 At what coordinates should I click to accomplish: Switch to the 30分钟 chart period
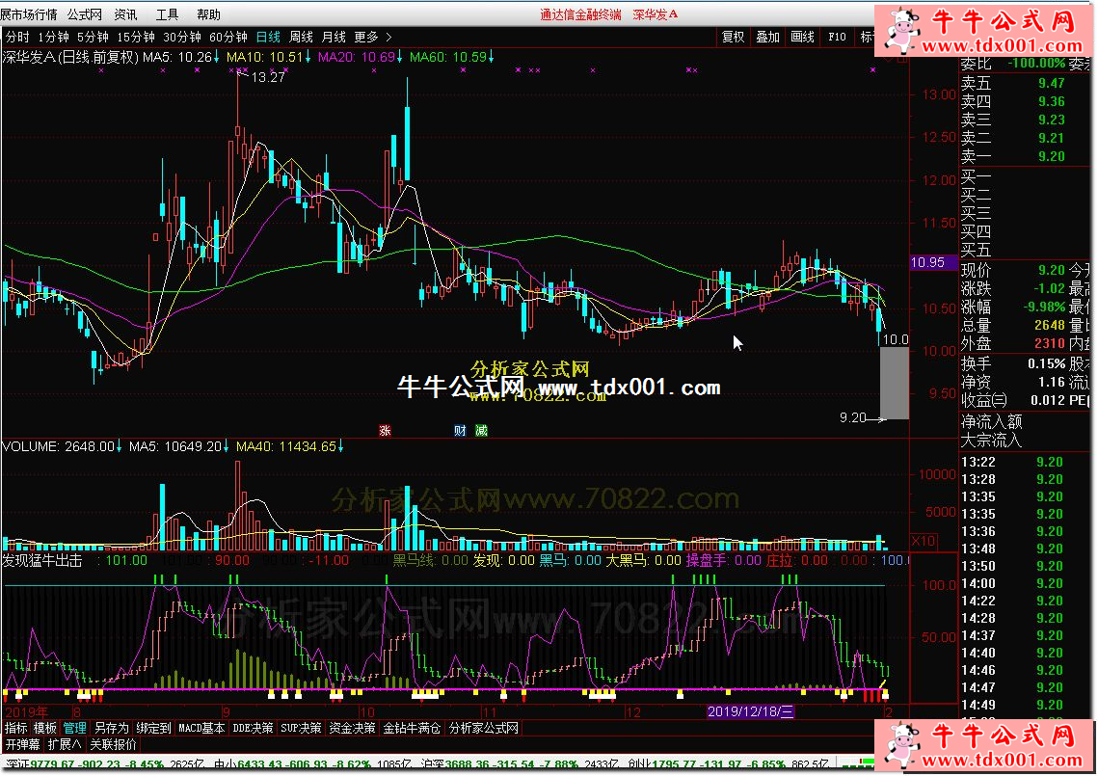click(x=182, y=37)
